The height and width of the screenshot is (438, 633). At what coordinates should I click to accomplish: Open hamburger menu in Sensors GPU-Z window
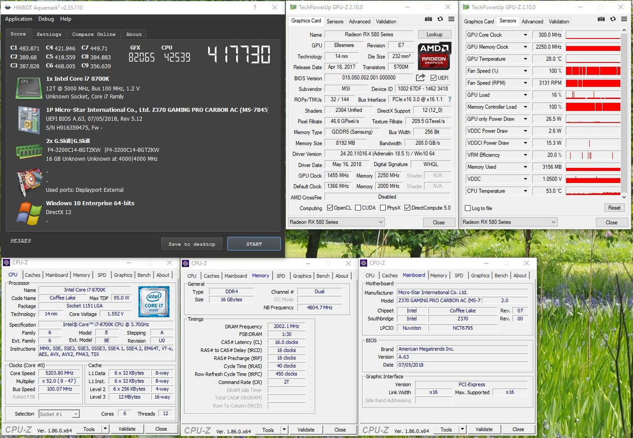tap(624, 19)
